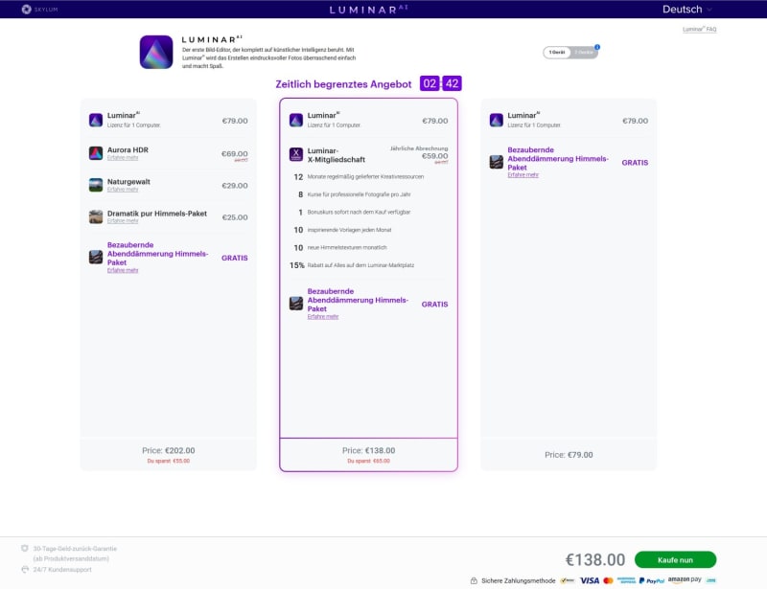Click the 'Luminar X-Mitgliedschaft' product title

click(337, 155)
